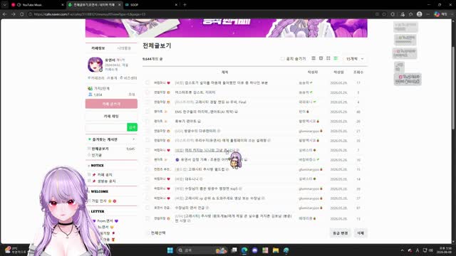Open the From.연서 board link
The image size is (456, 256).
pos(105,221)
